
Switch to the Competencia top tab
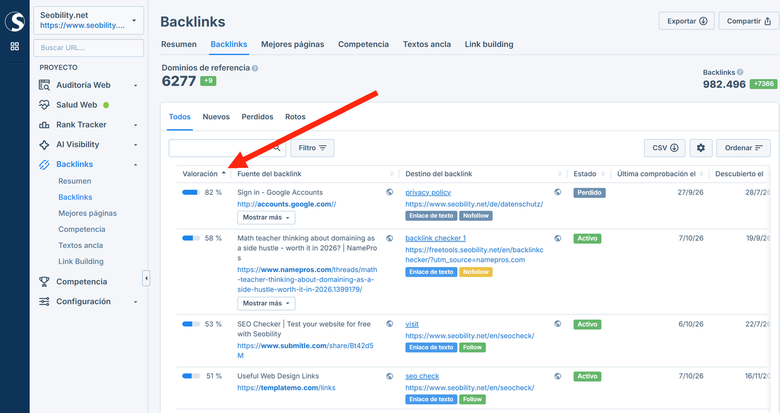363,44
